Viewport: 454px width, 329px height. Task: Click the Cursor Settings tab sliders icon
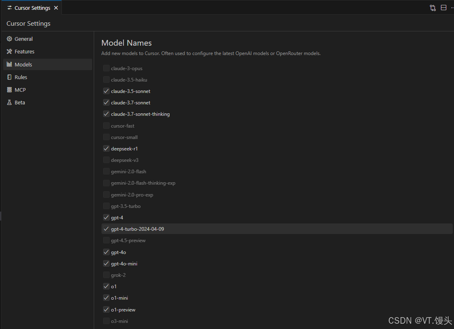coord(9,8)
